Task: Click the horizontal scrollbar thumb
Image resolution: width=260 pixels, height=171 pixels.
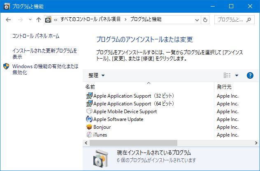Action: click(133, 143)
